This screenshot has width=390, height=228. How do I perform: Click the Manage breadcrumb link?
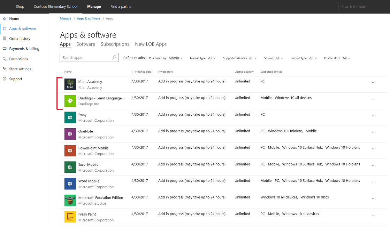(x=66, y=19)
